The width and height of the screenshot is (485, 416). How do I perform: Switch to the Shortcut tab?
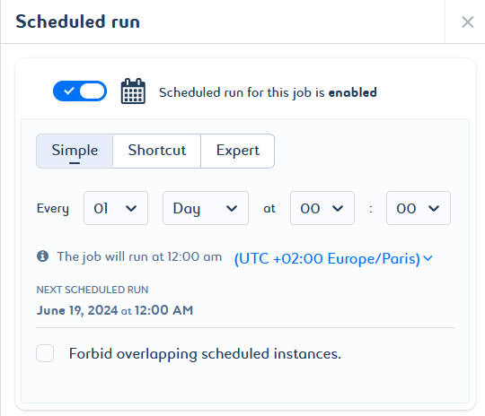[157, 151]
